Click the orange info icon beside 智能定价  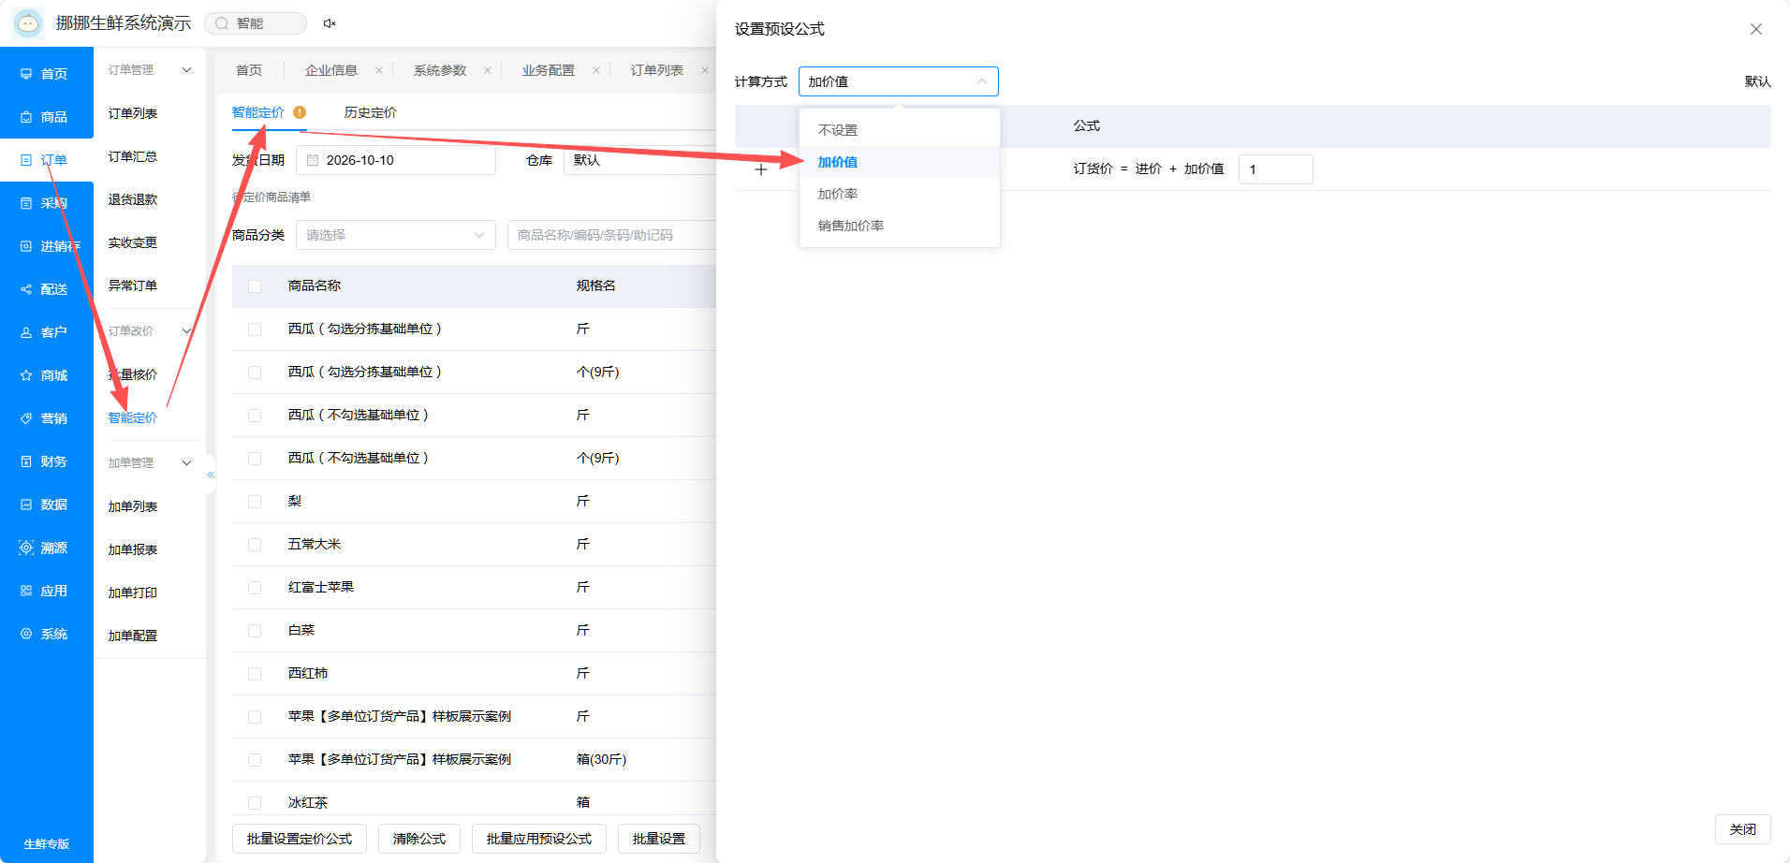[300, 112]
